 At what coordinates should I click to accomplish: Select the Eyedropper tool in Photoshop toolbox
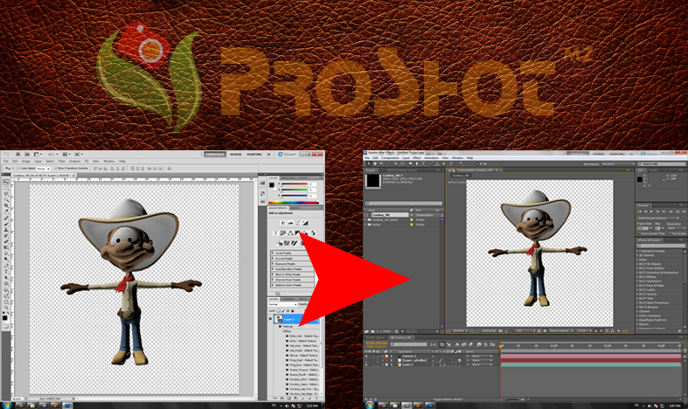(x=6, y=211)
